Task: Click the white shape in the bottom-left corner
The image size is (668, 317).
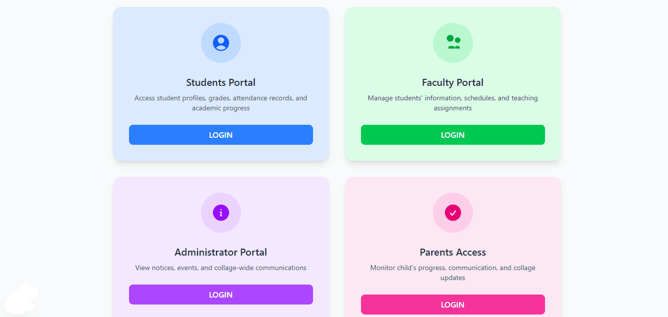Action: click(21, 300)
